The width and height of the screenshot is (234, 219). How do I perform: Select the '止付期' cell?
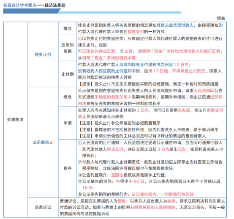click(x=68, y=74)
